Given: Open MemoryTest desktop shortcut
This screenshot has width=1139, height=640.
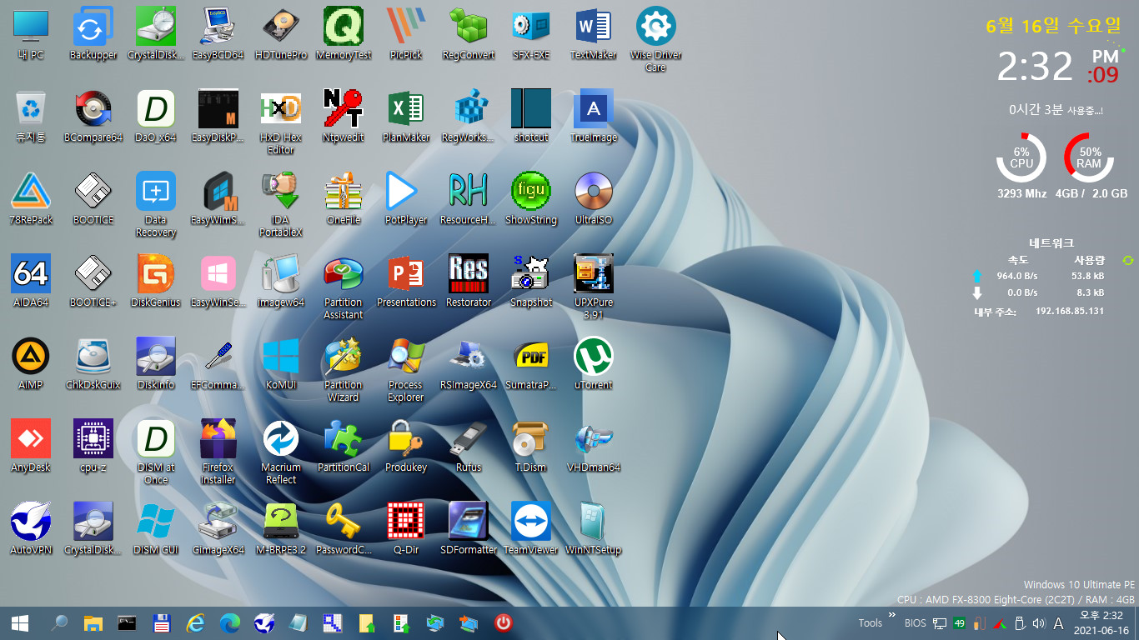Looking at the screenshot, I should [344, 34].
